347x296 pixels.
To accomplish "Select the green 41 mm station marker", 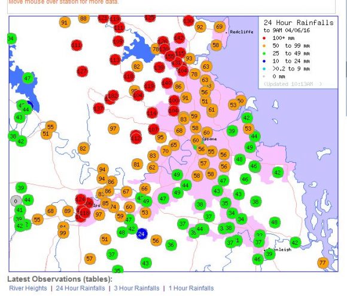I will [20, 210].
